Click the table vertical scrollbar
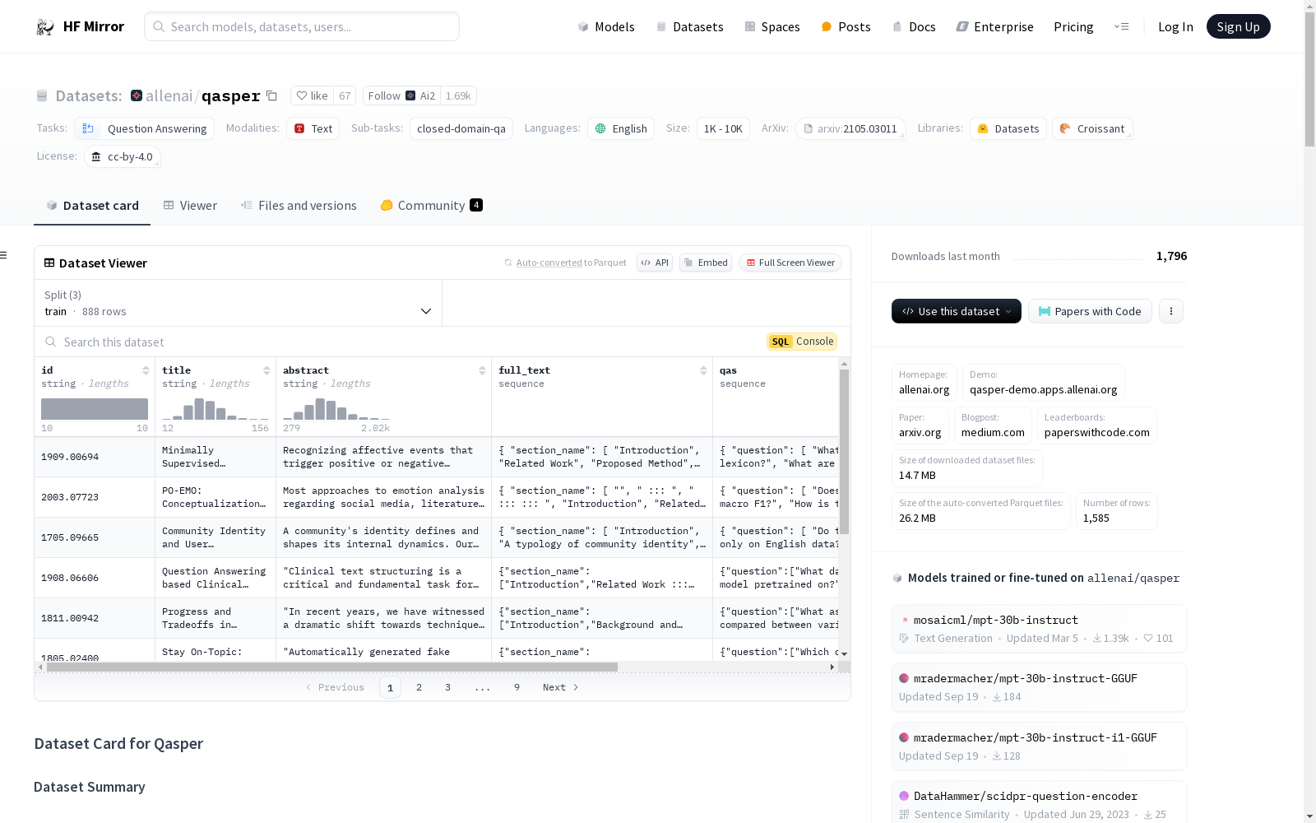The height and width of the screenshot is (823, 1316). pyautogui.click(x=844, y=452)
